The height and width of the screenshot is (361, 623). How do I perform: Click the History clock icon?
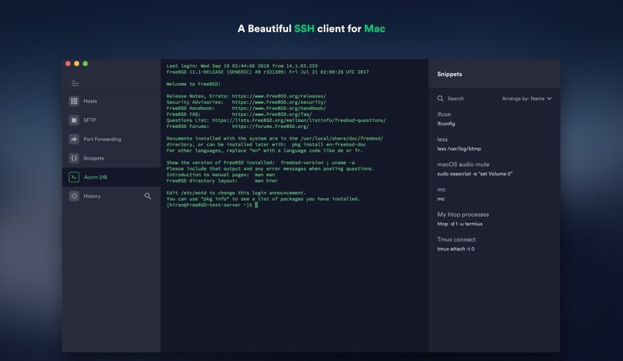click(x=74, y=196)
